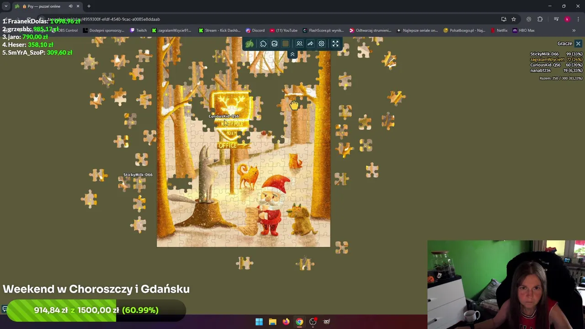Close the Psy puzzel online browser tab
585x329 pixels.
point(78,6)
